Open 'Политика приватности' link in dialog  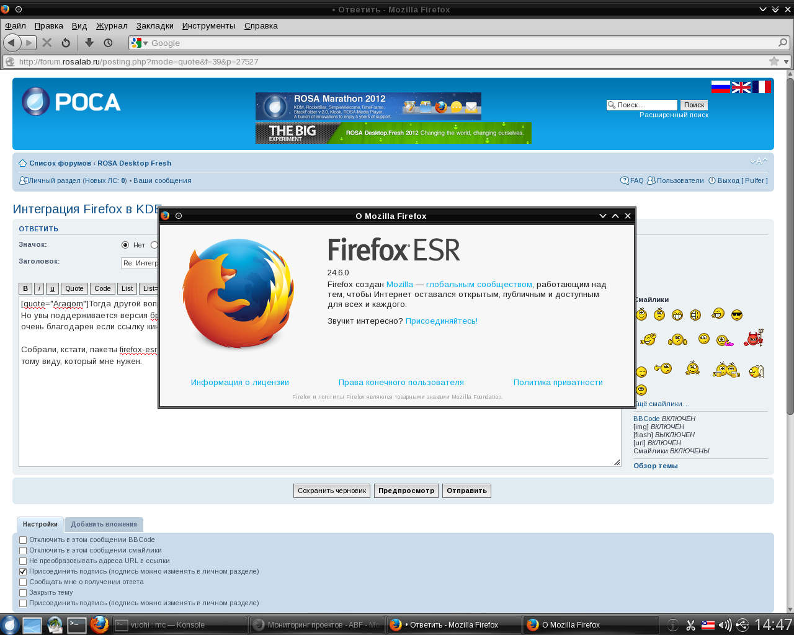558,383
